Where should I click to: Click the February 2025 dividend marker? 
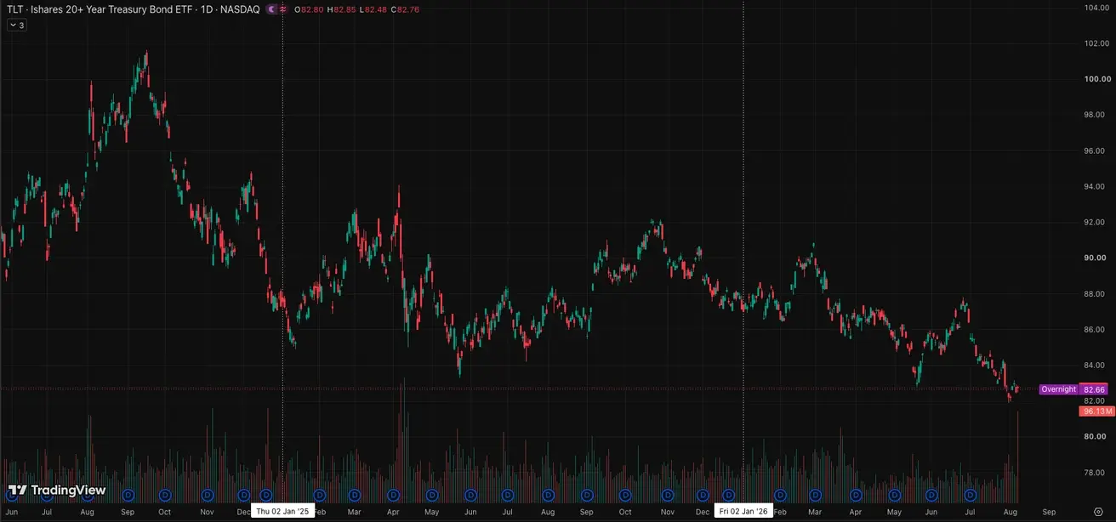point(320,494)
